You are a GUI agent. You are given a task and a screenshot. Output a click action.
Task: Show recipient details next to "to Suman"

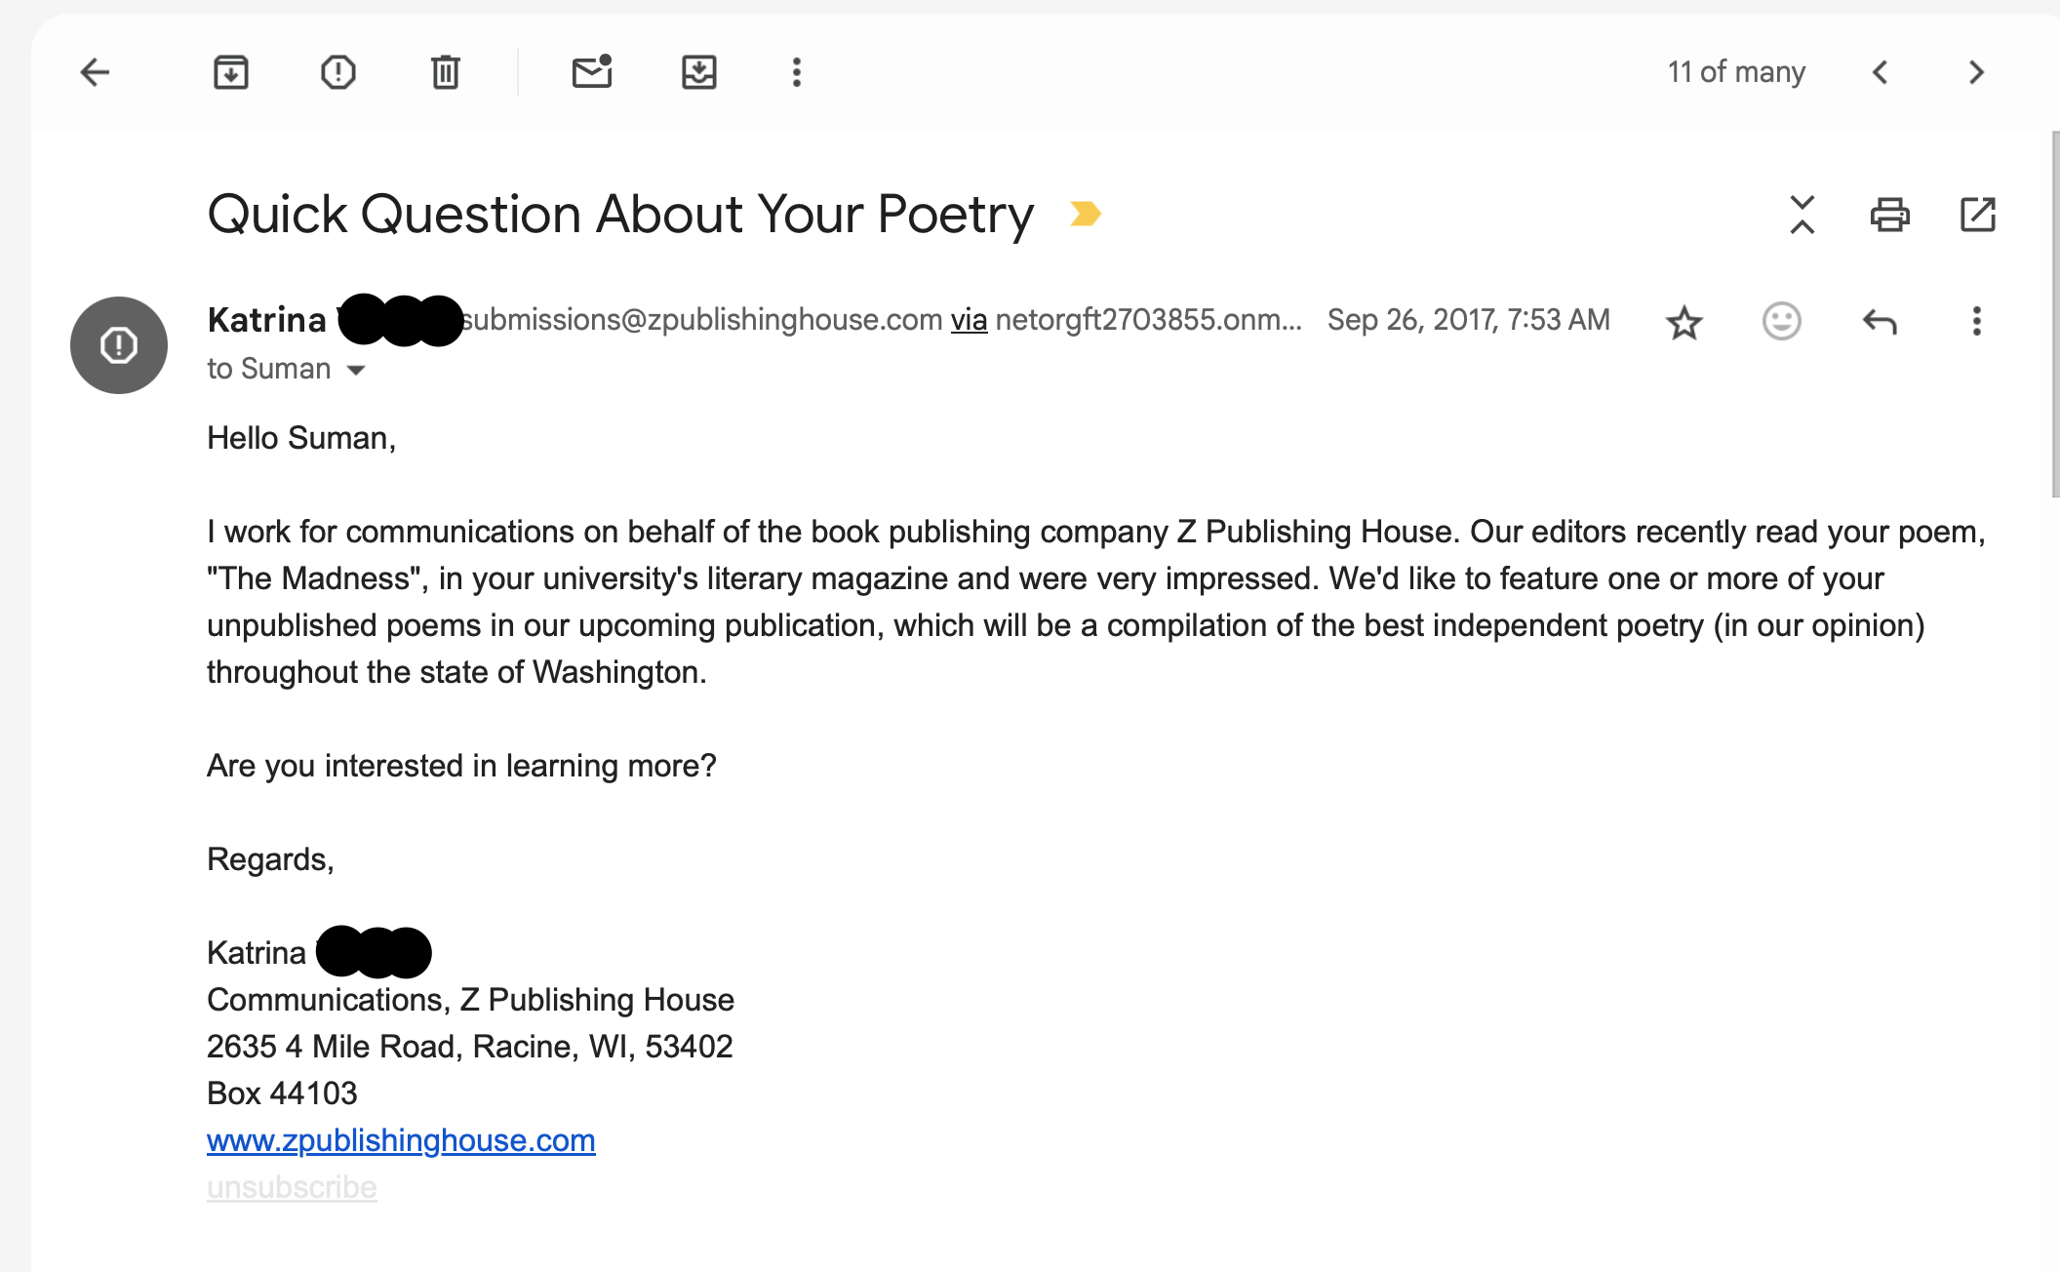pos(356,370)
